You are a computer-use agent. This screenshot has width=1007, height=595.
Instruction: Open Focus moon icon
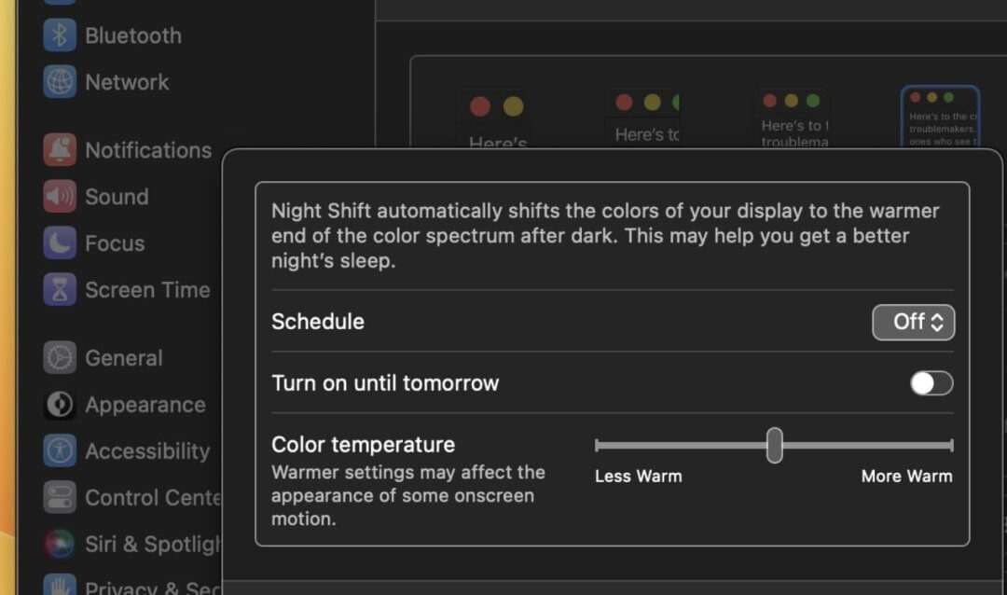[x=60, y=243]
